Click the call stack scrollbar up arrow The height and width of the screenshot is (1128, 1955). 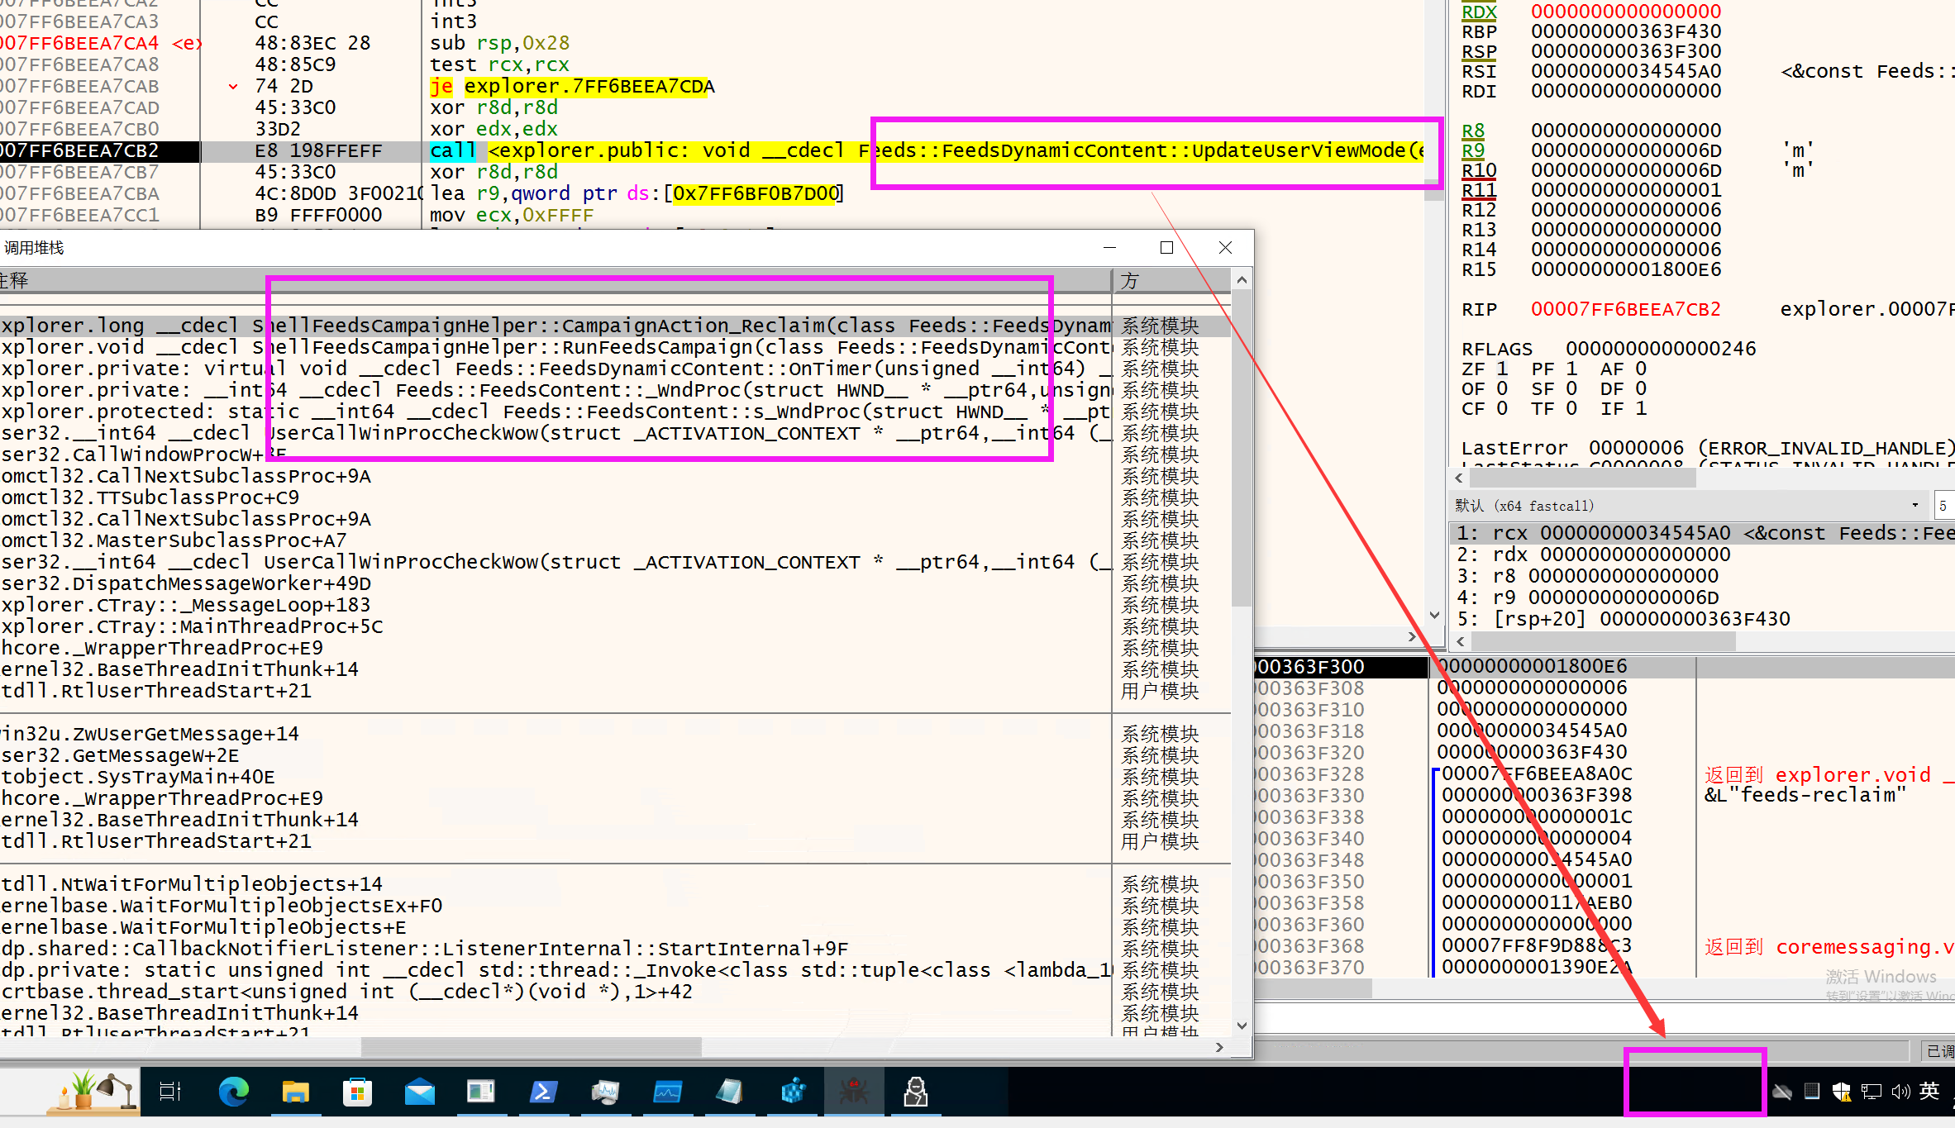1242,280
